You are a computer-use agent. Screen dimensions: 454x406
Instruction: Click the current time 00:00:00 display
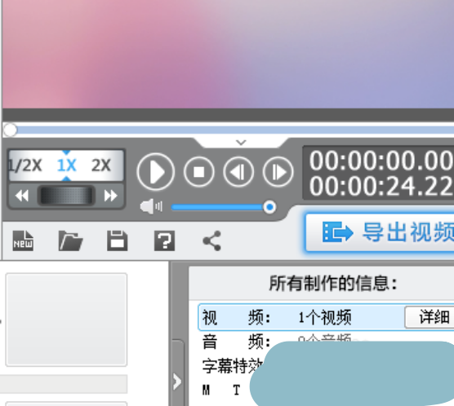[381, 161]
